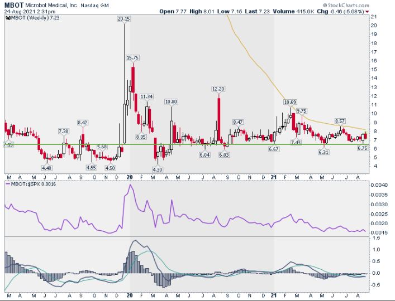This screenshot has width=395, height=301.
Task: Click the 4.50 low price label
Action: [x=110, y=168]
